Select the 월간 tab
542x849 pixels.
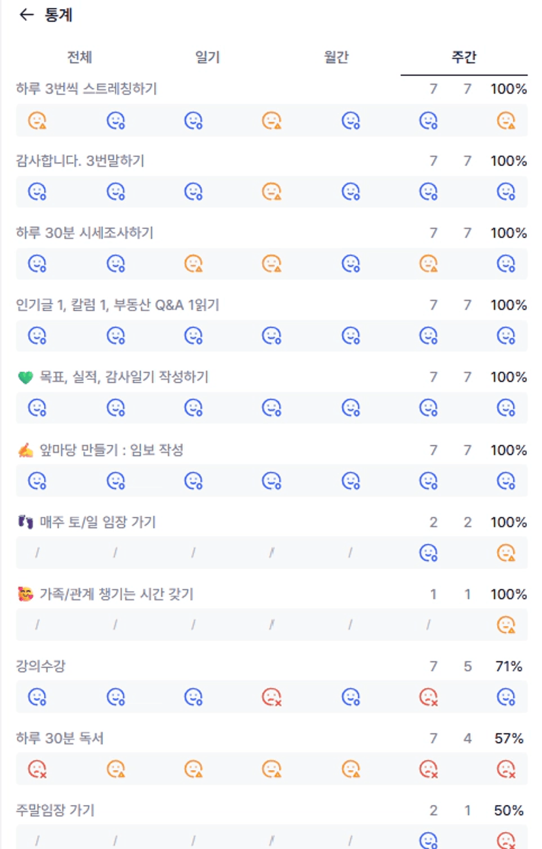pos(336,57)
